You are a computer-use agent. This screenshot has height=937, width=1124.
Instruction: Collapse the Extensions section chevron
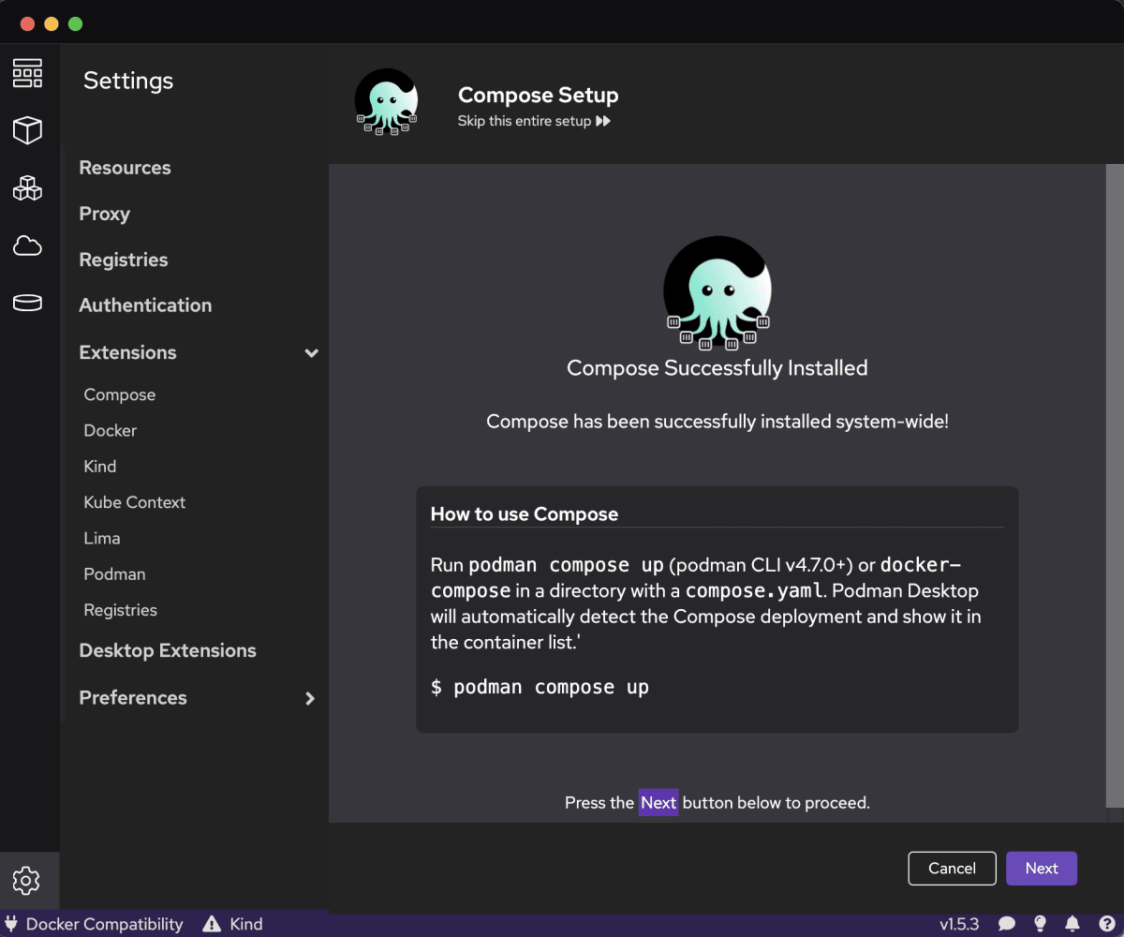point(312,353)
